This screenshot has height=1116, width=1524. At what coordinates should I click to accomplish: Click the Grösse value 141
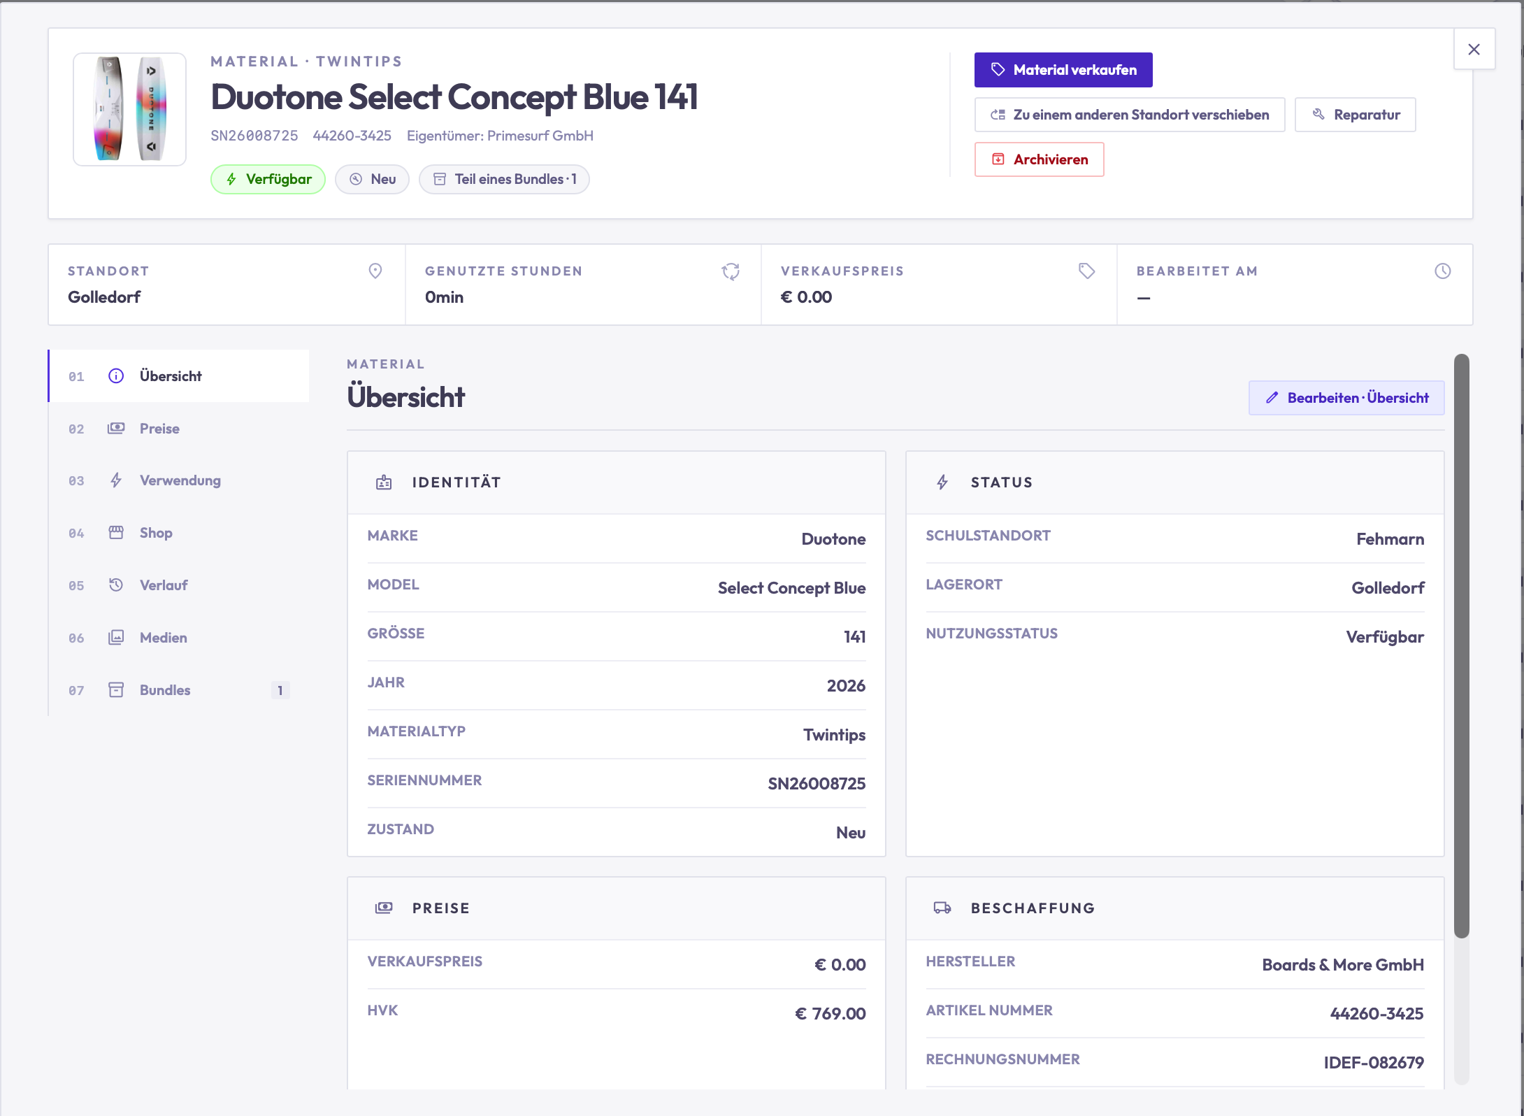(855, 637)
